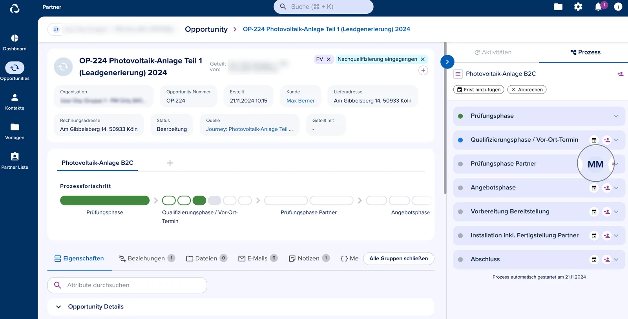
Task: Switch to the Aktivitäten tab
Action: pos(493,52)
